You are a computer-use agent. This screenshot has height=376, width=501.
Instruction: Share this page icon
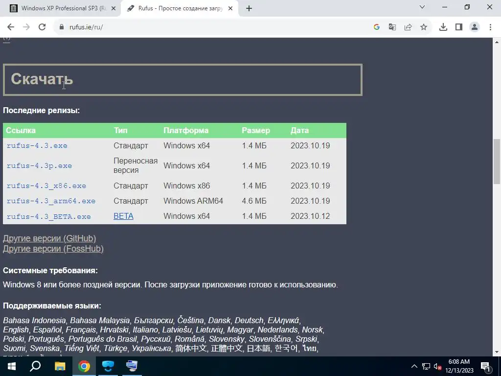(408, 27)
